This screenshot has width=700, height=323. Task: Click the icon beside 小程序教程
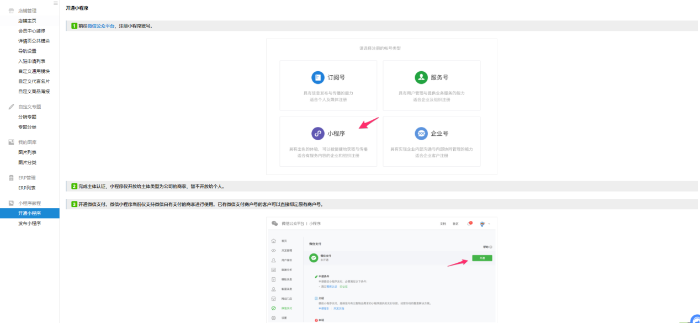(11, 203)
